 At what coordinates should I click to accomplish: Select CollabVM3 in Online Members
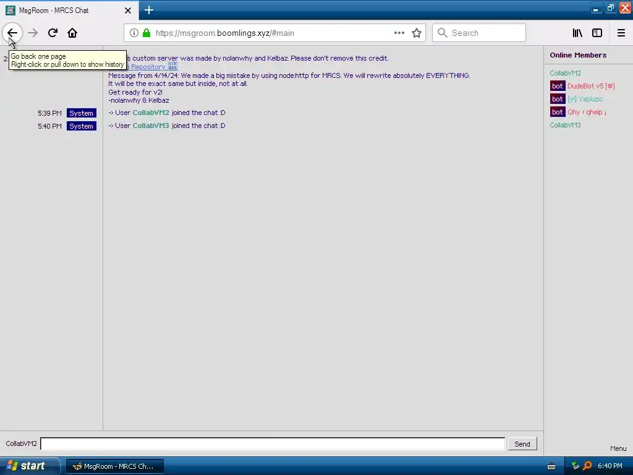tap(565, 125)
